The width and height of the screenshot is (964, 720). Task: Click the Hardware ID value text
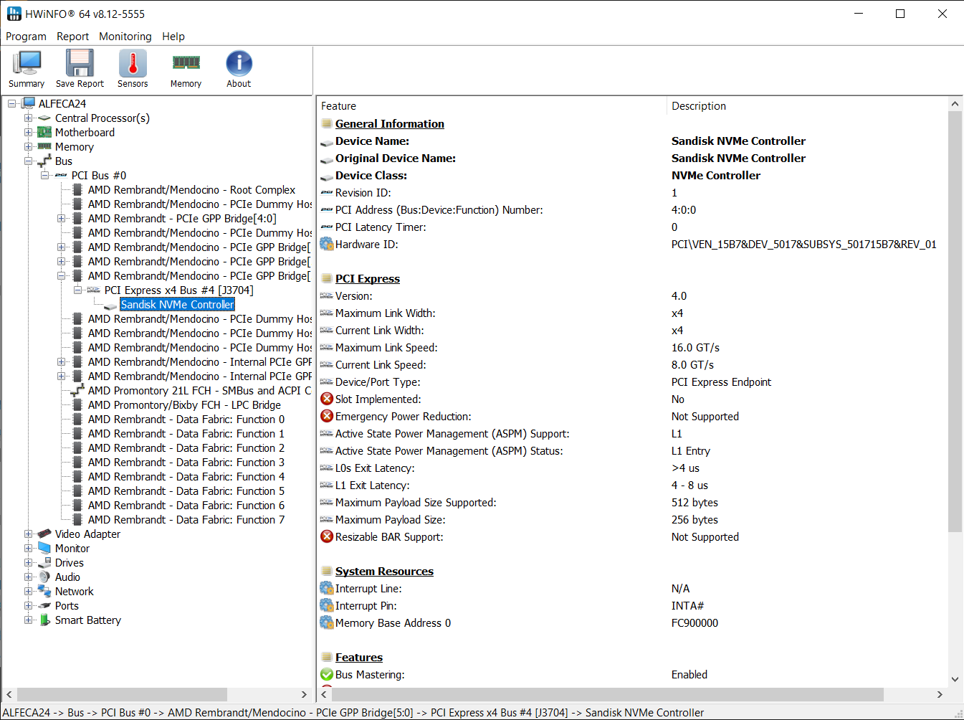pos(803,244)
